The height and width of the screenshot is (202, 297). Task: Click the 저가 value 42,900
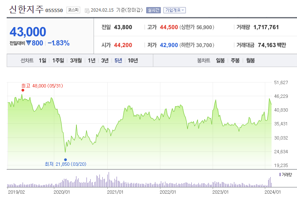click(x=169, y=45)
